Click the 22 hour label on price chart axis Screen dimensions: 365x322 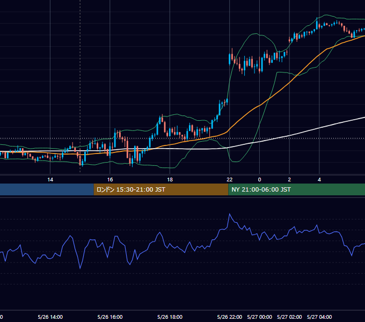[x=230, y=180]
